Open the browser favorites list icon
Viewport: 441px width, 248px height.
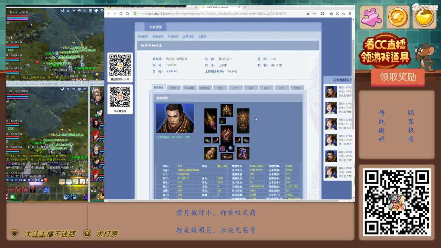[331, 13]
